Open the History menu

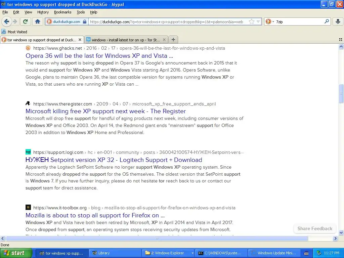(43, 12)
